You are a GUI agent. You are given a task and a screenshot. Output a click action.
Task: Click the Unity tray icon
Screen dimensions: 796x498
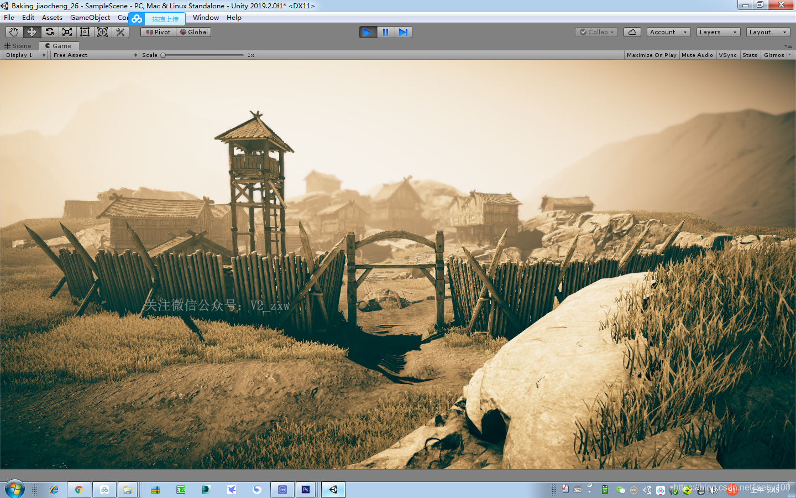coord(647,490)
